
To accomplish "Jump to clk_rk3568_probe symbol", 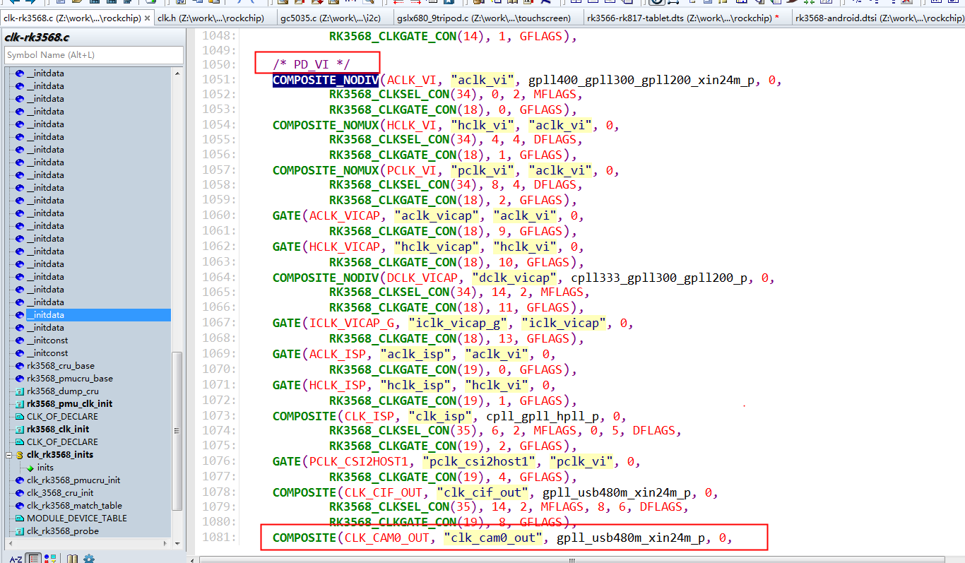I will [63, 531].
